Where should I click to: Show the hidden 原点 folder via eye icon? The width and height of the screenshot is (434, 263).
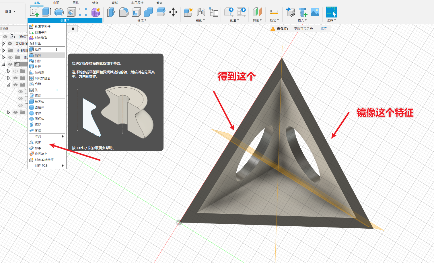[x=10, y=57]
